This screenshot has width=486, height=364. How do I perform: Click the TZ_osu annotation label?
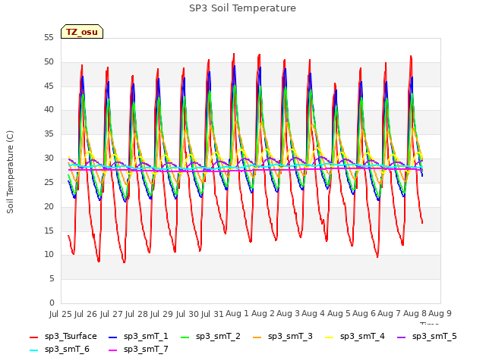coord(82,32)
